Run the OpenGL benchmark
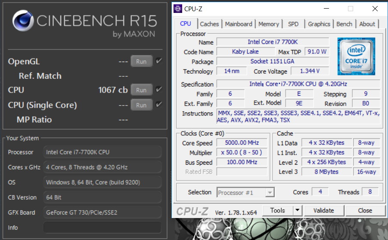 [141, 62]
